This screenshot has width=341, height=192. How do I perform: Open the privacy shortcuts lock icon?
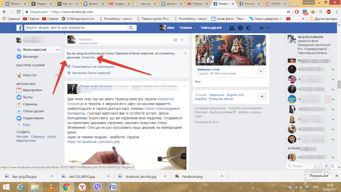click(x=262, y=28)
